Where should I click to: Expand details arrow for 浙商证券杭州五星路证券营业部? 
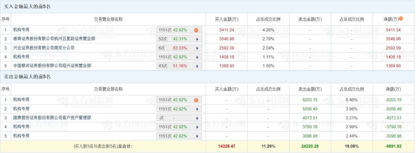(197, 39)
